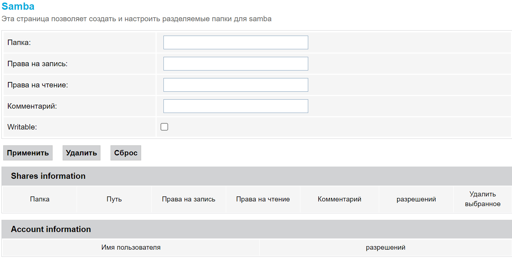The width and height of the screenshot is (512, 259).
Task: Click the Удалить button
Action: (x=81, y=153)
